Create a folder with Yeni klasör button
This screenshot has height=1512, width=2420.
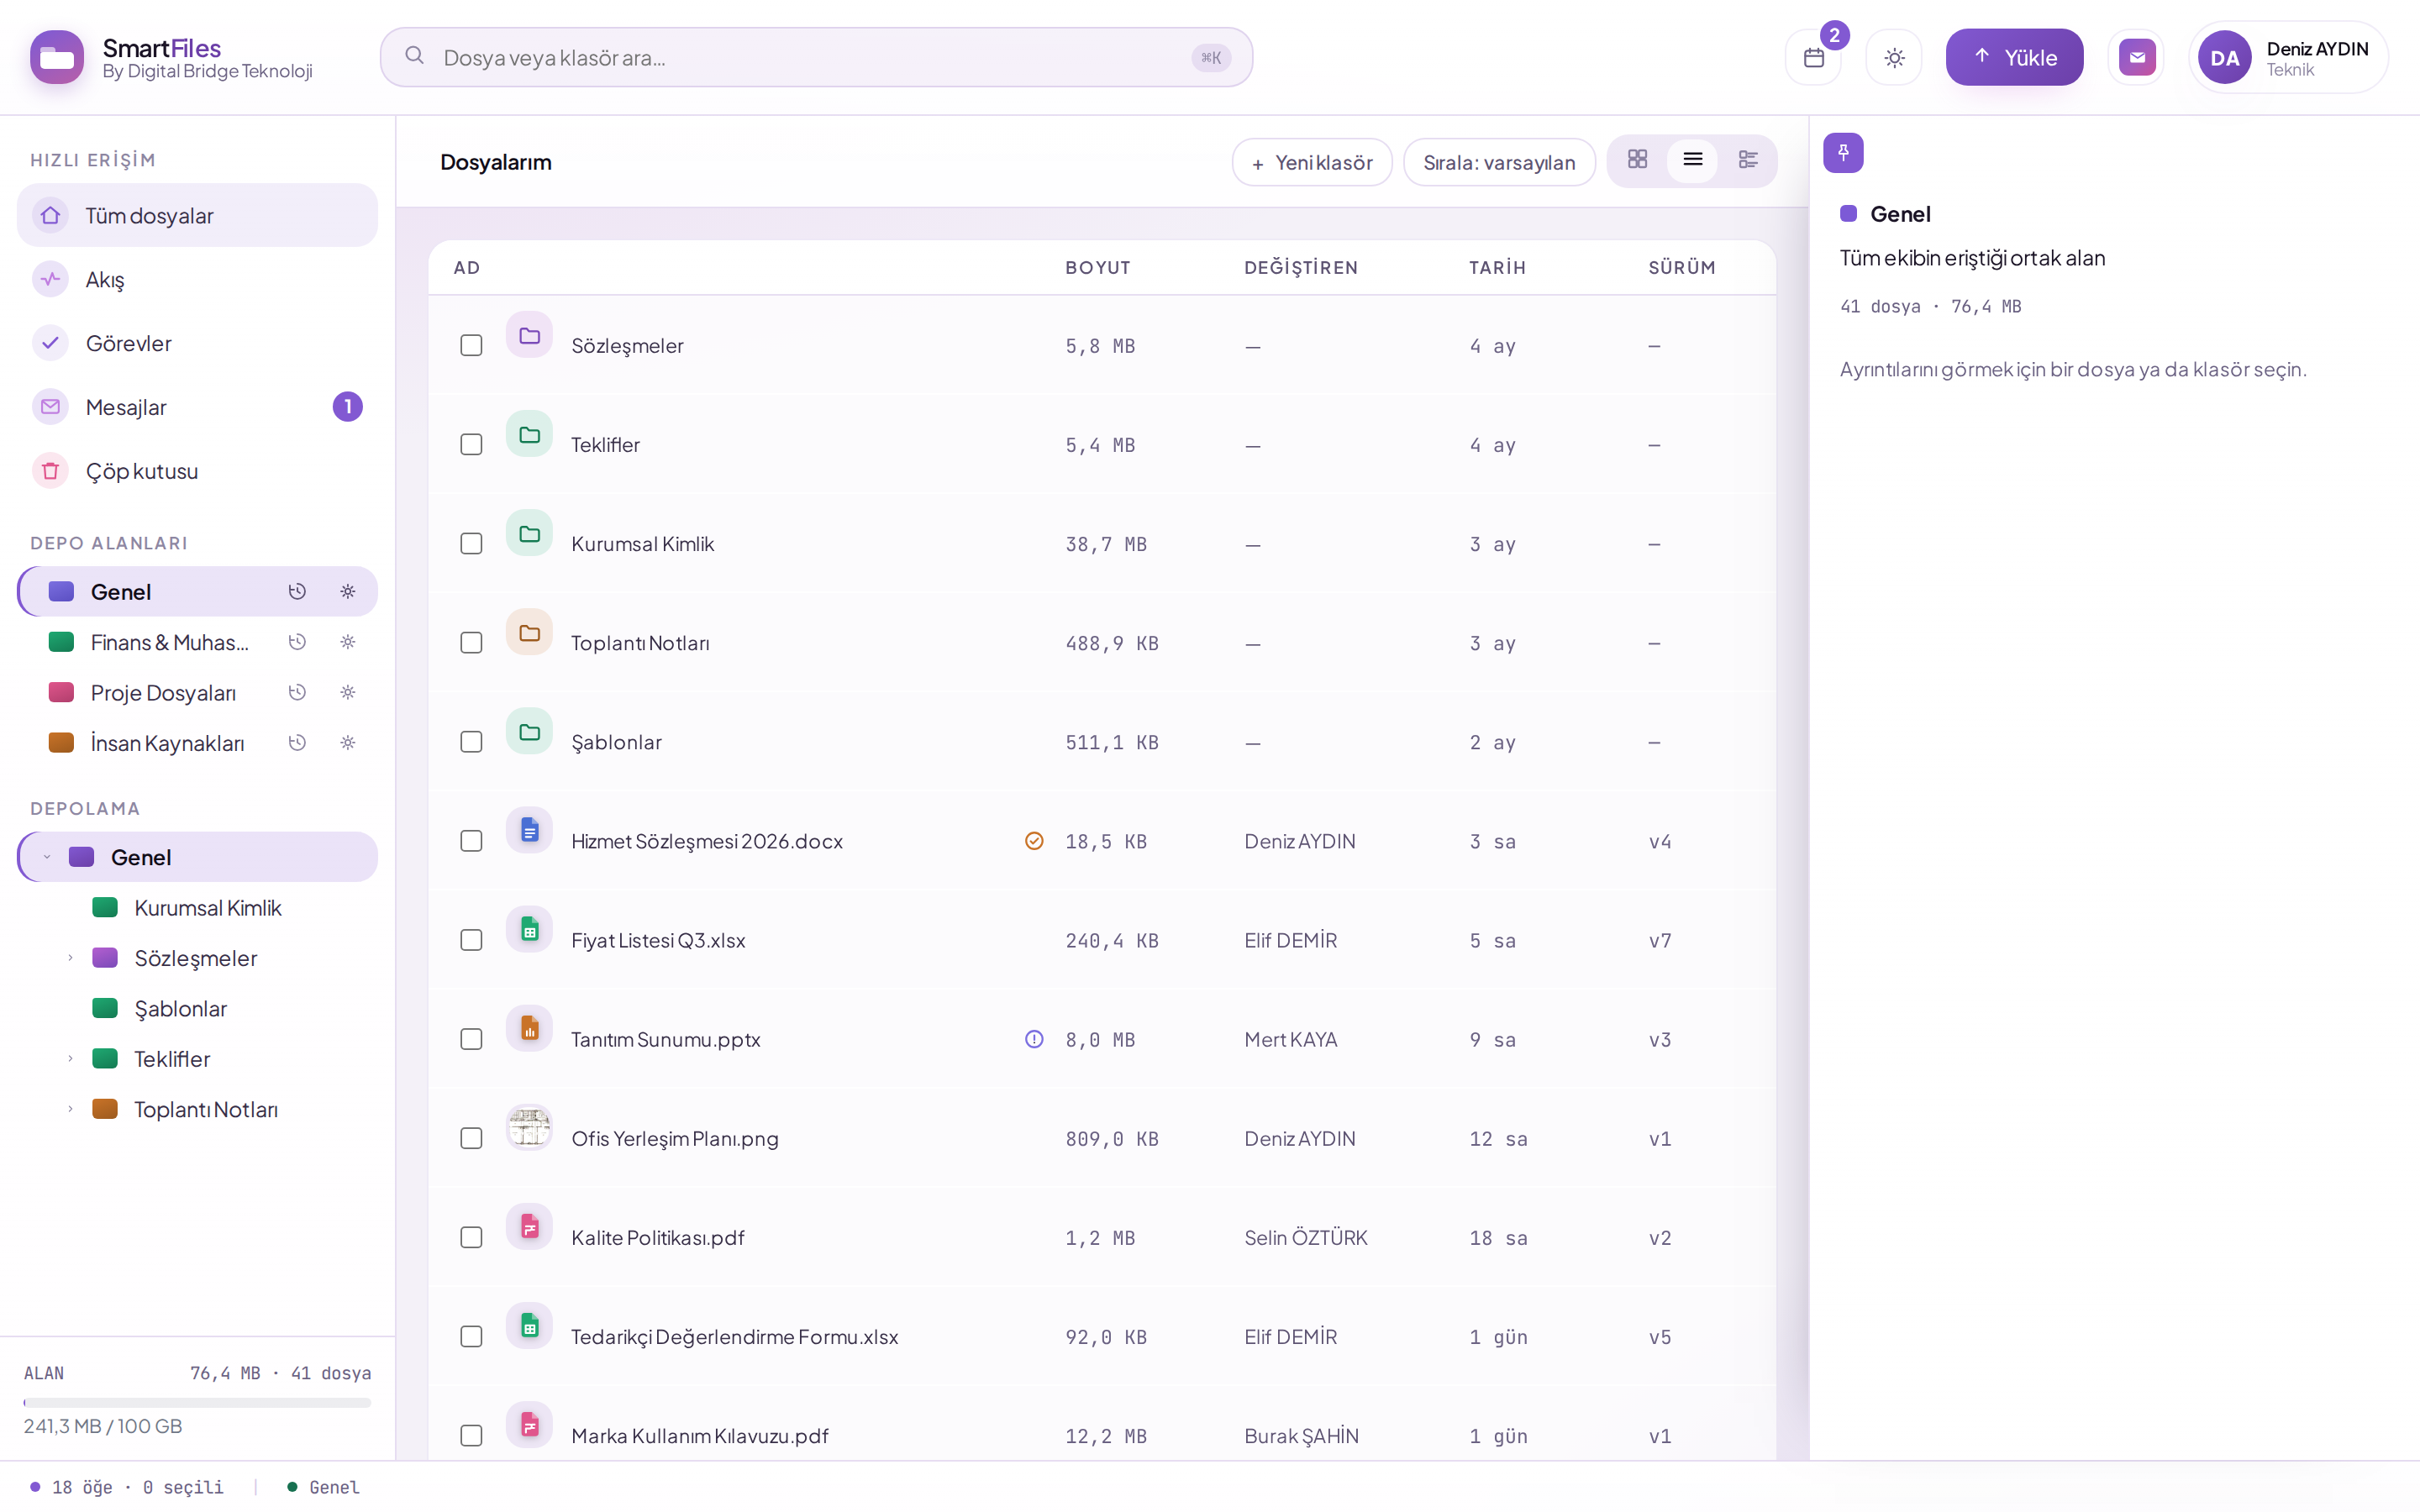(1311, 162)
